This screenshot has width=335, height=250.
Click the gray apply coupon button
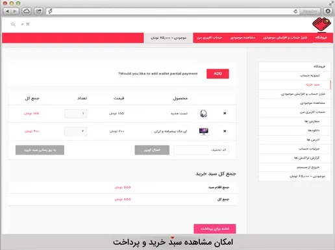point(152,150)
